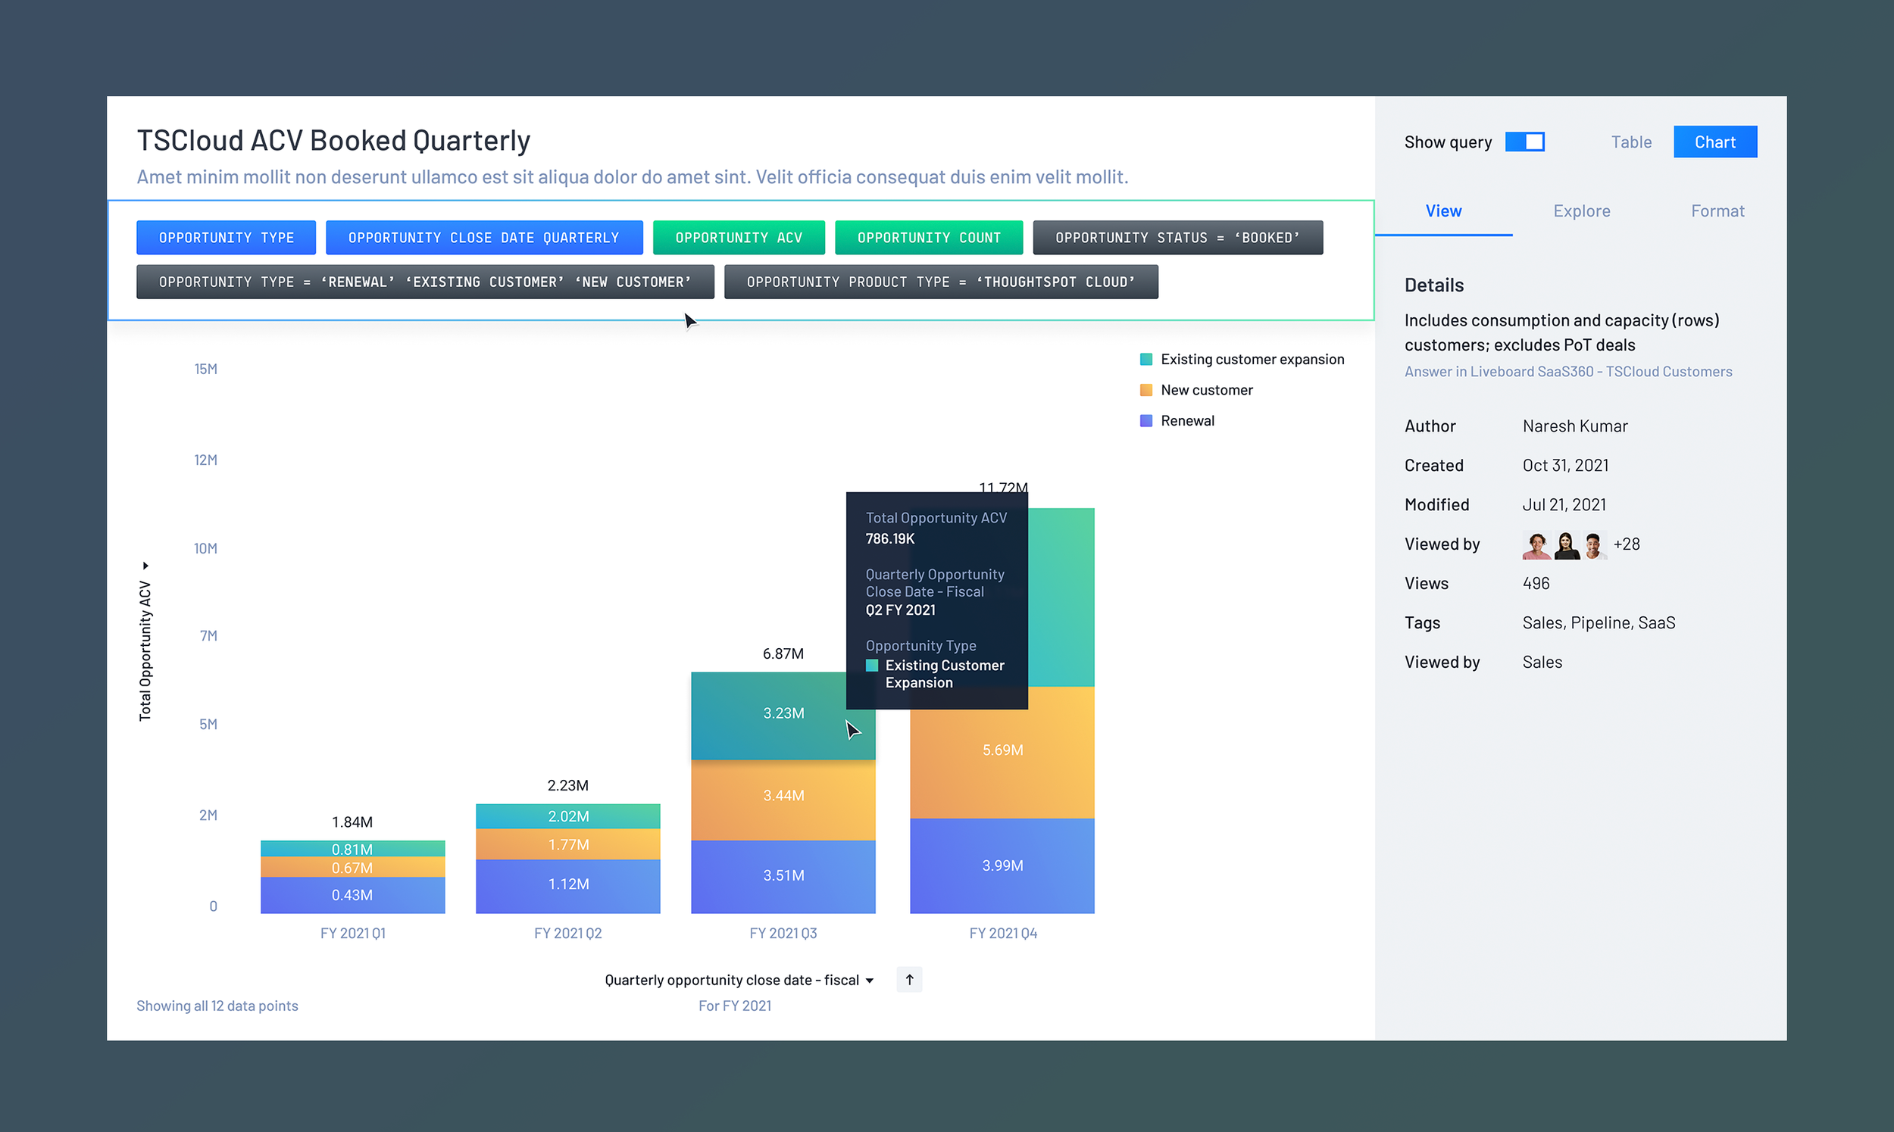
Task: Click the OPPORTUNITY CLOSE DATE QUARTERLY chip
Action: [484, 238]
